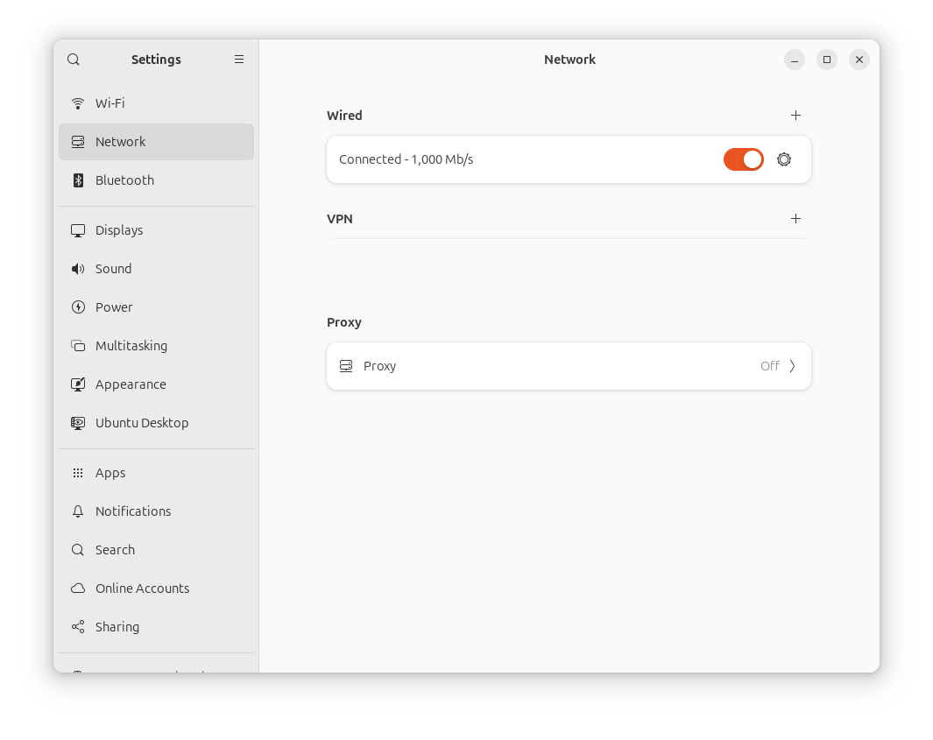
Task: Maximize the Settings window
Action: click(827, 60)
